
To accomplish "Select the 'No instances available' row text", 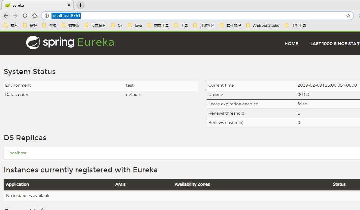I will pos(28,196).
